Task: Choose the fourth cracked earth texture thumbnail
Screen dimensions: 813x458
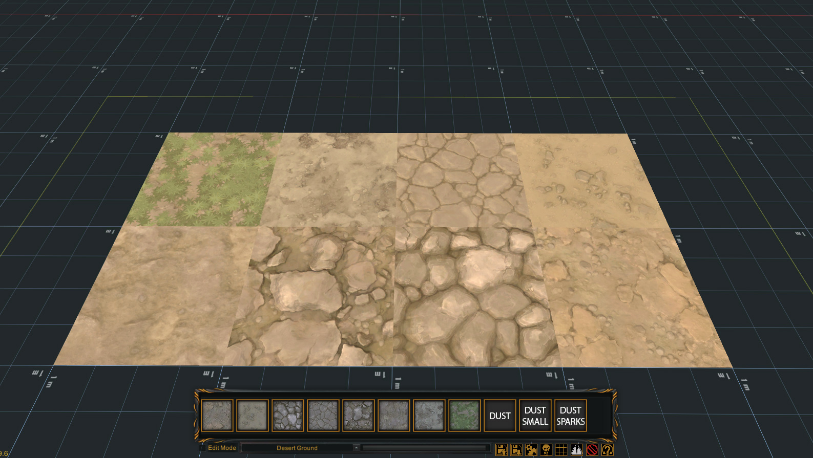Action: click(x=323, y=416)
